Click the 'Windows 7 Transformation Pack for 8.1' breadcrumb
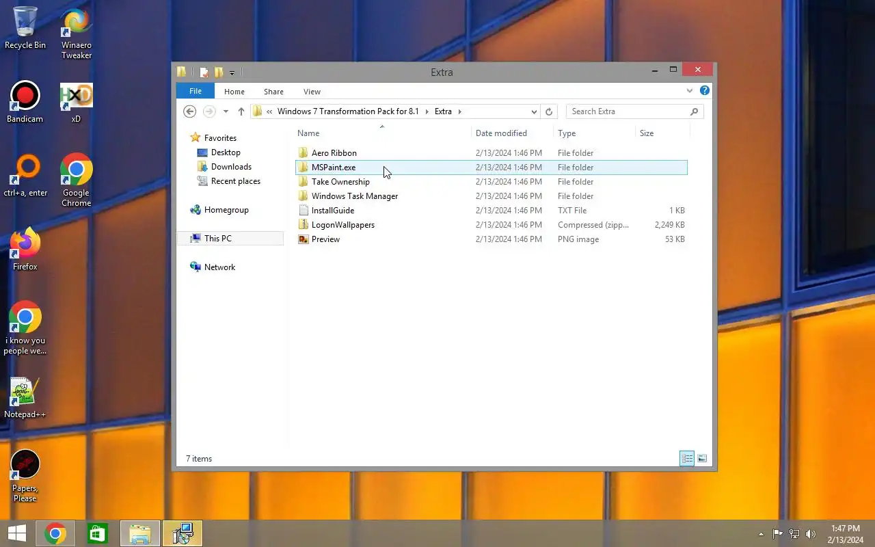 (x=348, y=111)
